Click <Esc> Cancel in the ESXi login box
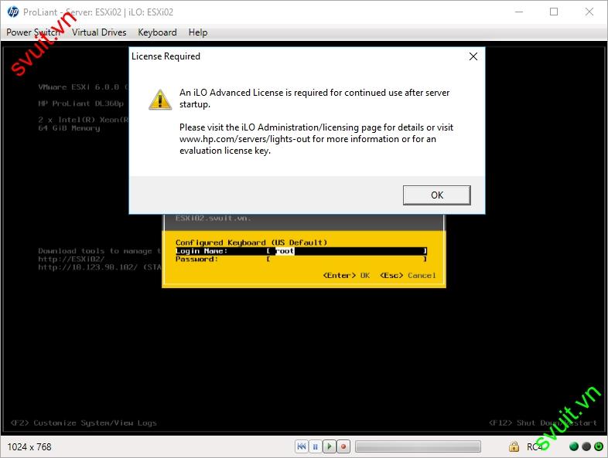 pos(408,275)
